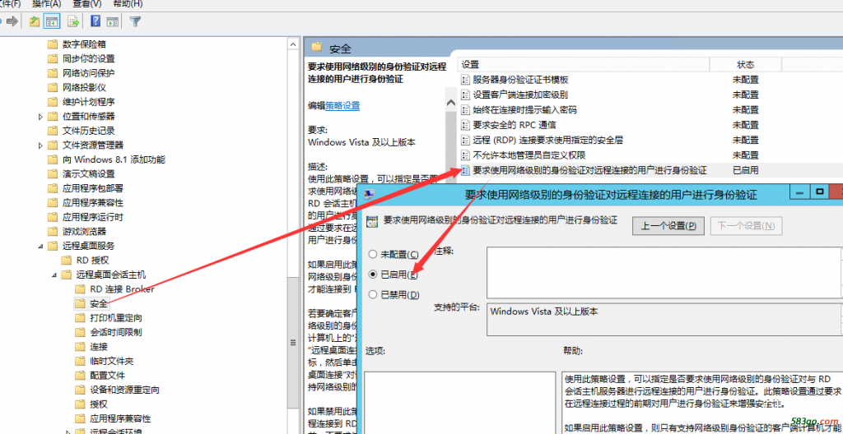Click the dialog title bar system icon
Screen dimensions: 843x434
tap(370, 194)
